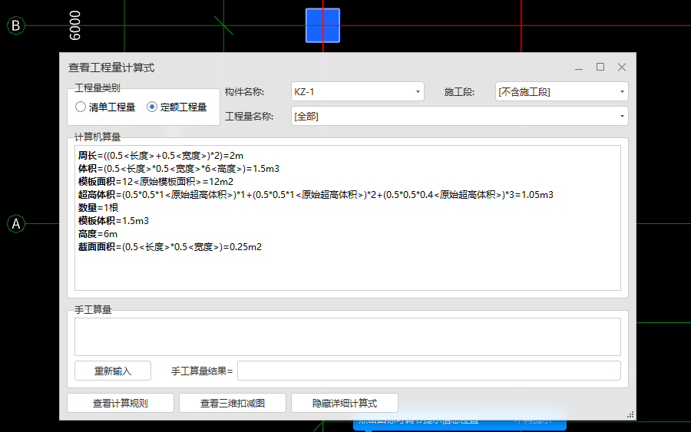Click the 数量=1根 line

(98, 207)
